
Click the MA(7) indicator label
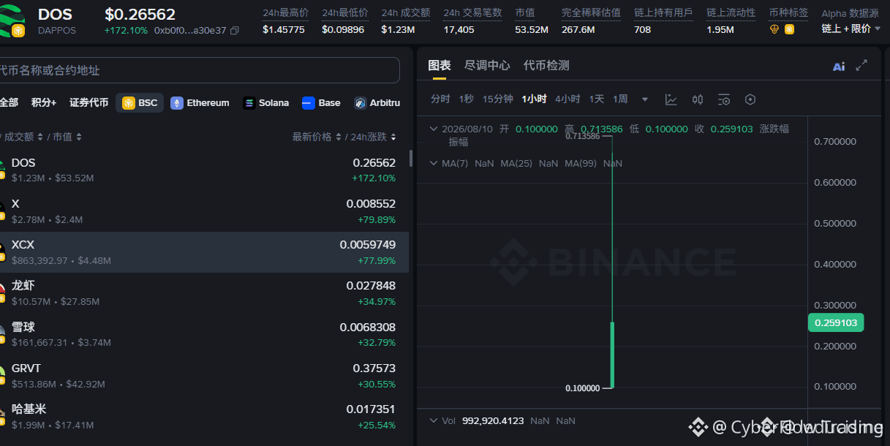(x=455, y=163)
